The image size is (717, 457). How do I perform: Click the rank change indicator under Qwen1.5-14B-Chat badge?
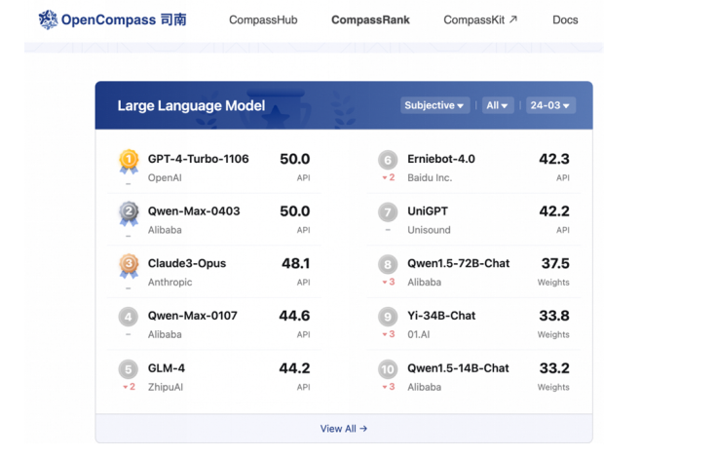coord(389,387)
